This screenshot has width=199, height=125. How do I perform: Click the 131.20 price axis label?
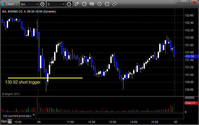[x=189, y=67]
